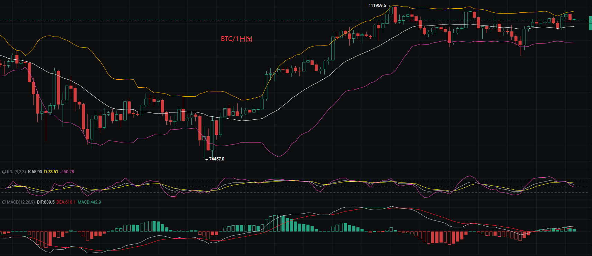The width and height of the screenshot is (592, 256).
Task: Select the DIF:839.5 value
Action: point(46,202)
